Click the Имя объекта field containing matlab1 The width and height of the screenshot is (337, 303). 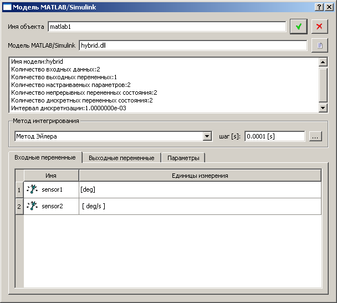pos(167,27)
